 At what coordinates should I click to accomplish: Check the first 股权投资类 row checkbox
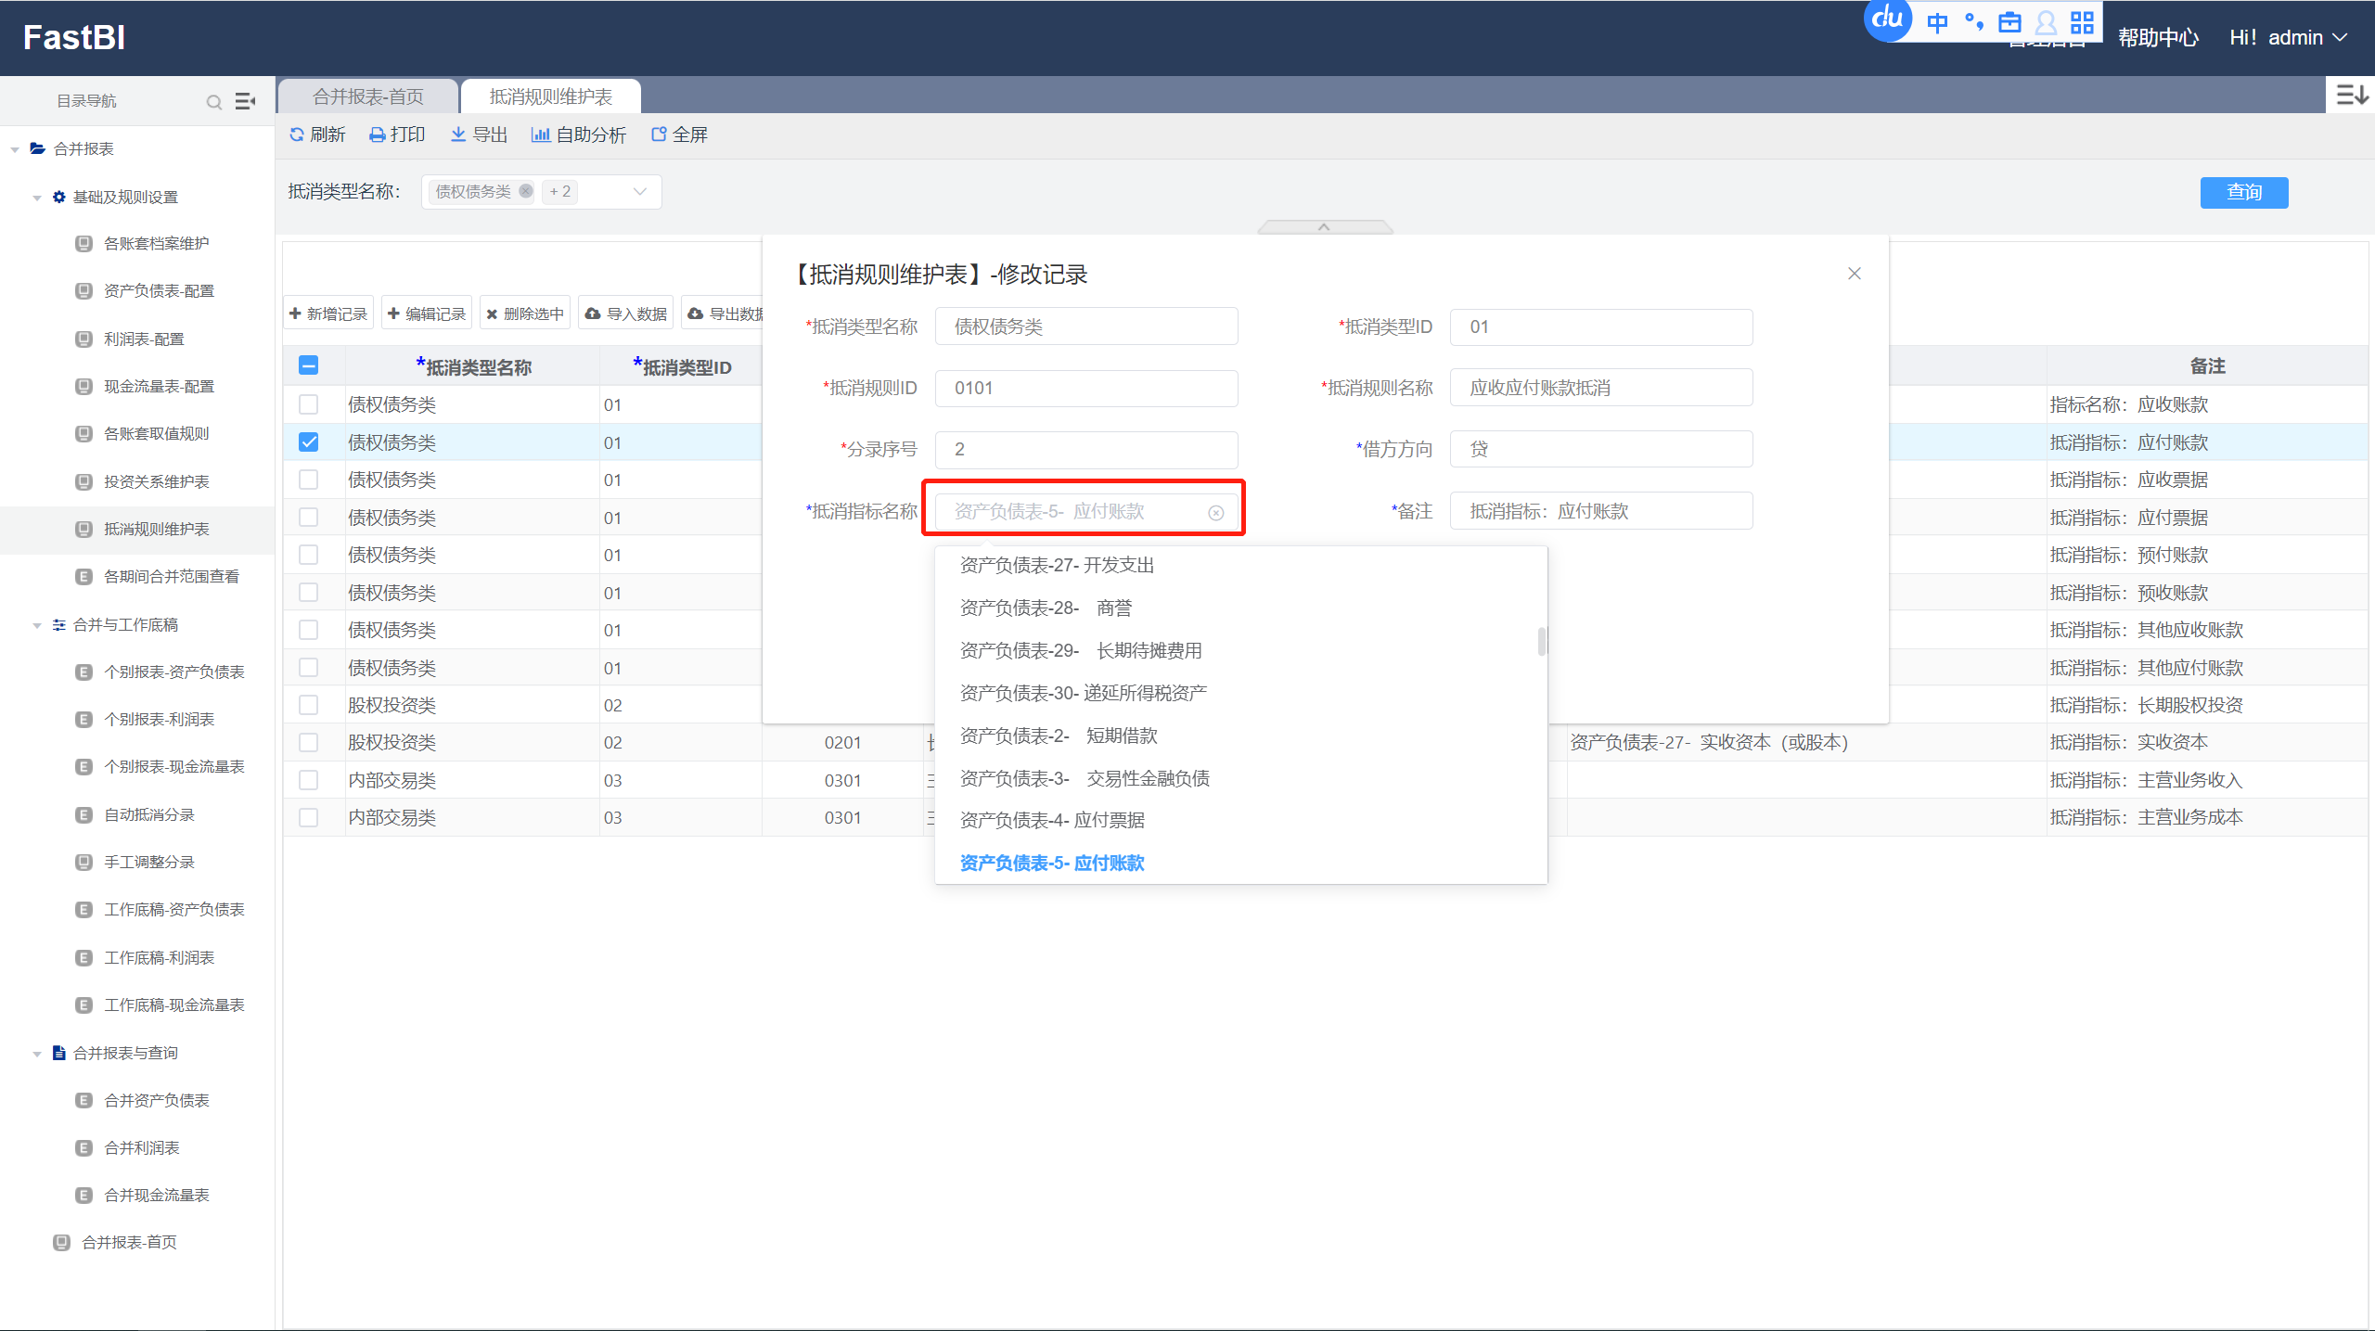(x=309, y=705)
